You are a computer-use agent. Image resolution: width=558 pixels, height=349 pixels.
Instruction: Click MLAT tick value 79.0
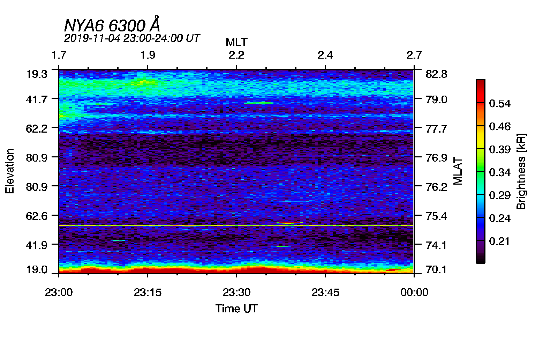(x=436, y=99)
